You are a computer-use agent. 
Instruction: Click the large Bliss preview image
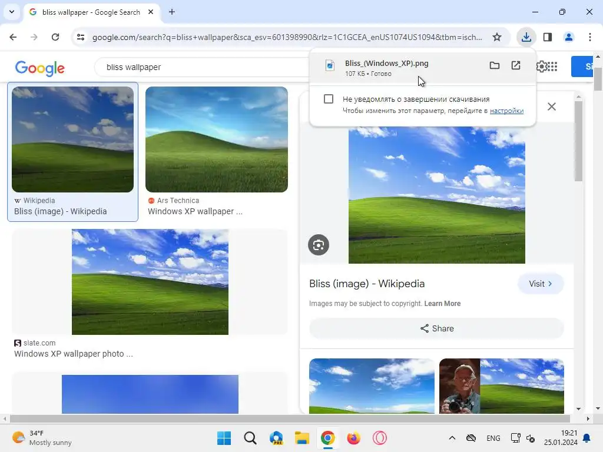(x=436, y=195)
